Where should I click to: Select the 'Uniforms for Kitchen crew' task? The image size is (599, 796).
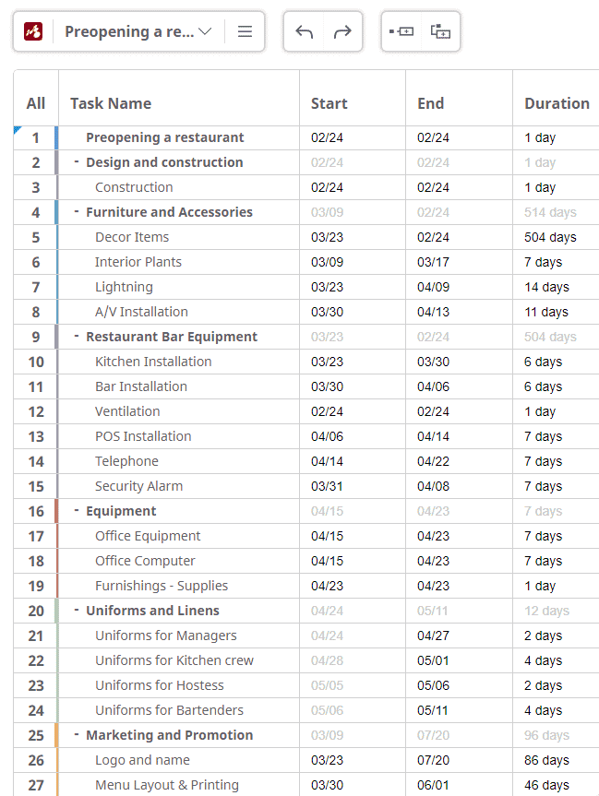[174, 659]
